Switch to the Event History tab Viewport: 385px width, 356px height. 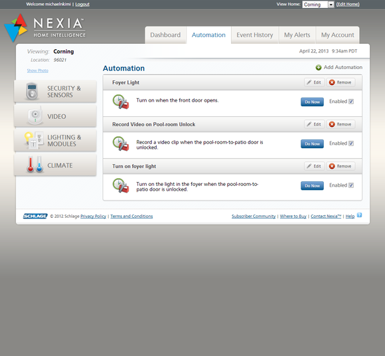click(x=255, y=35)
